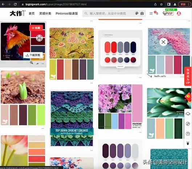Screen dimensions: 192x169
Task: Reload the page in browser
Action: click(x=15, y=4)
